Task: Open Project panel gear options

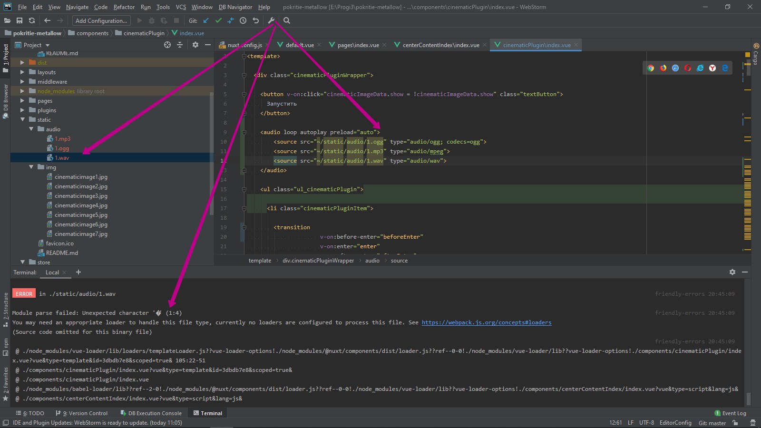Action: pyautogui.click(x=195, y=45)
